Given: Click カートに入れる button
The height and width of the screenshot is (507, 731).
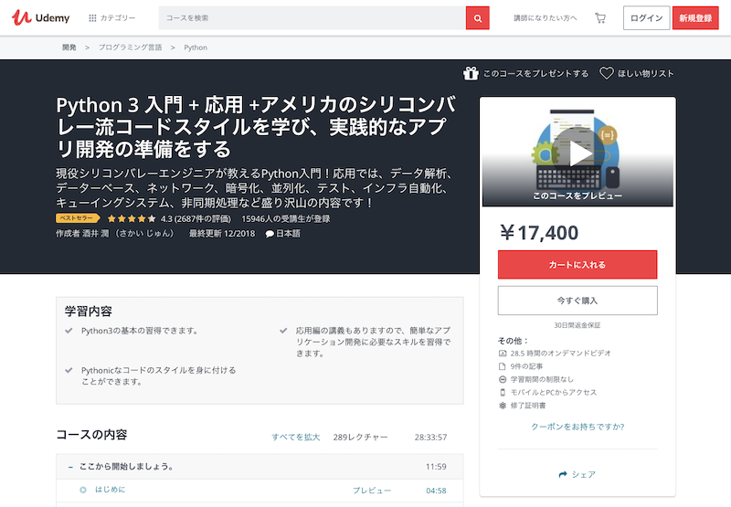Looking at the screenshot, I should point(577,265).
